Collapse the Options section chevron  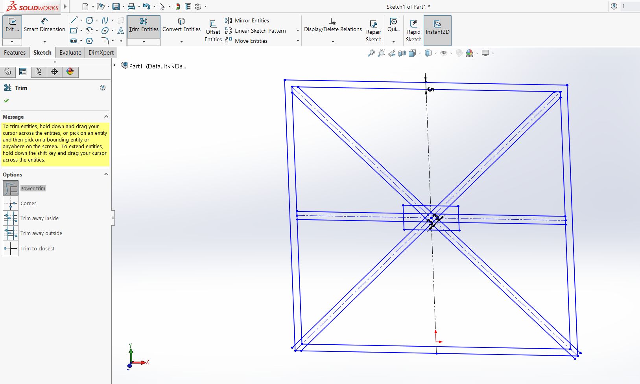click(106, 174)
